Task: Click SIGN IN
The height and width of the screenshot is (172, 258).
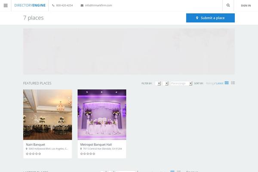Action: [x=246, y=6]
